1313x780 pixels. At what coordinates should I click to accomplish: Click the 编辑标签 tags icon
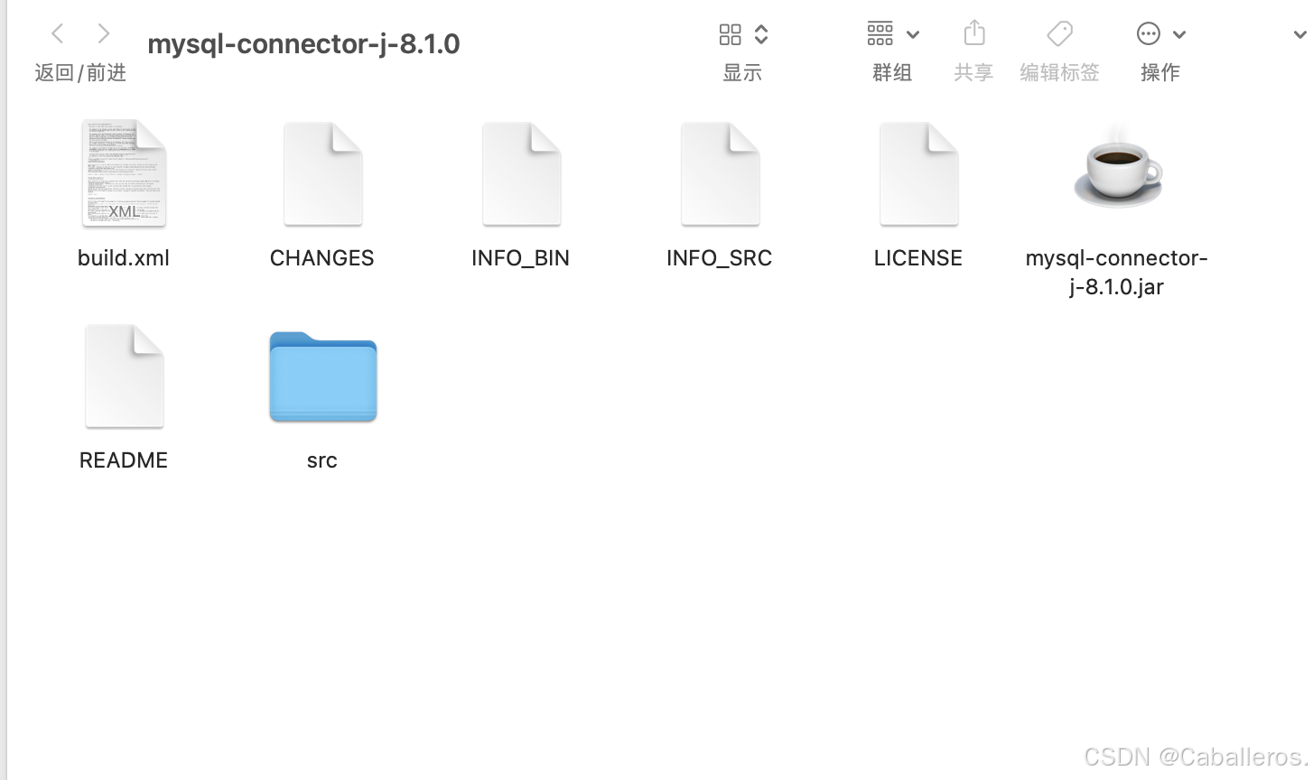pos(1058,32)
